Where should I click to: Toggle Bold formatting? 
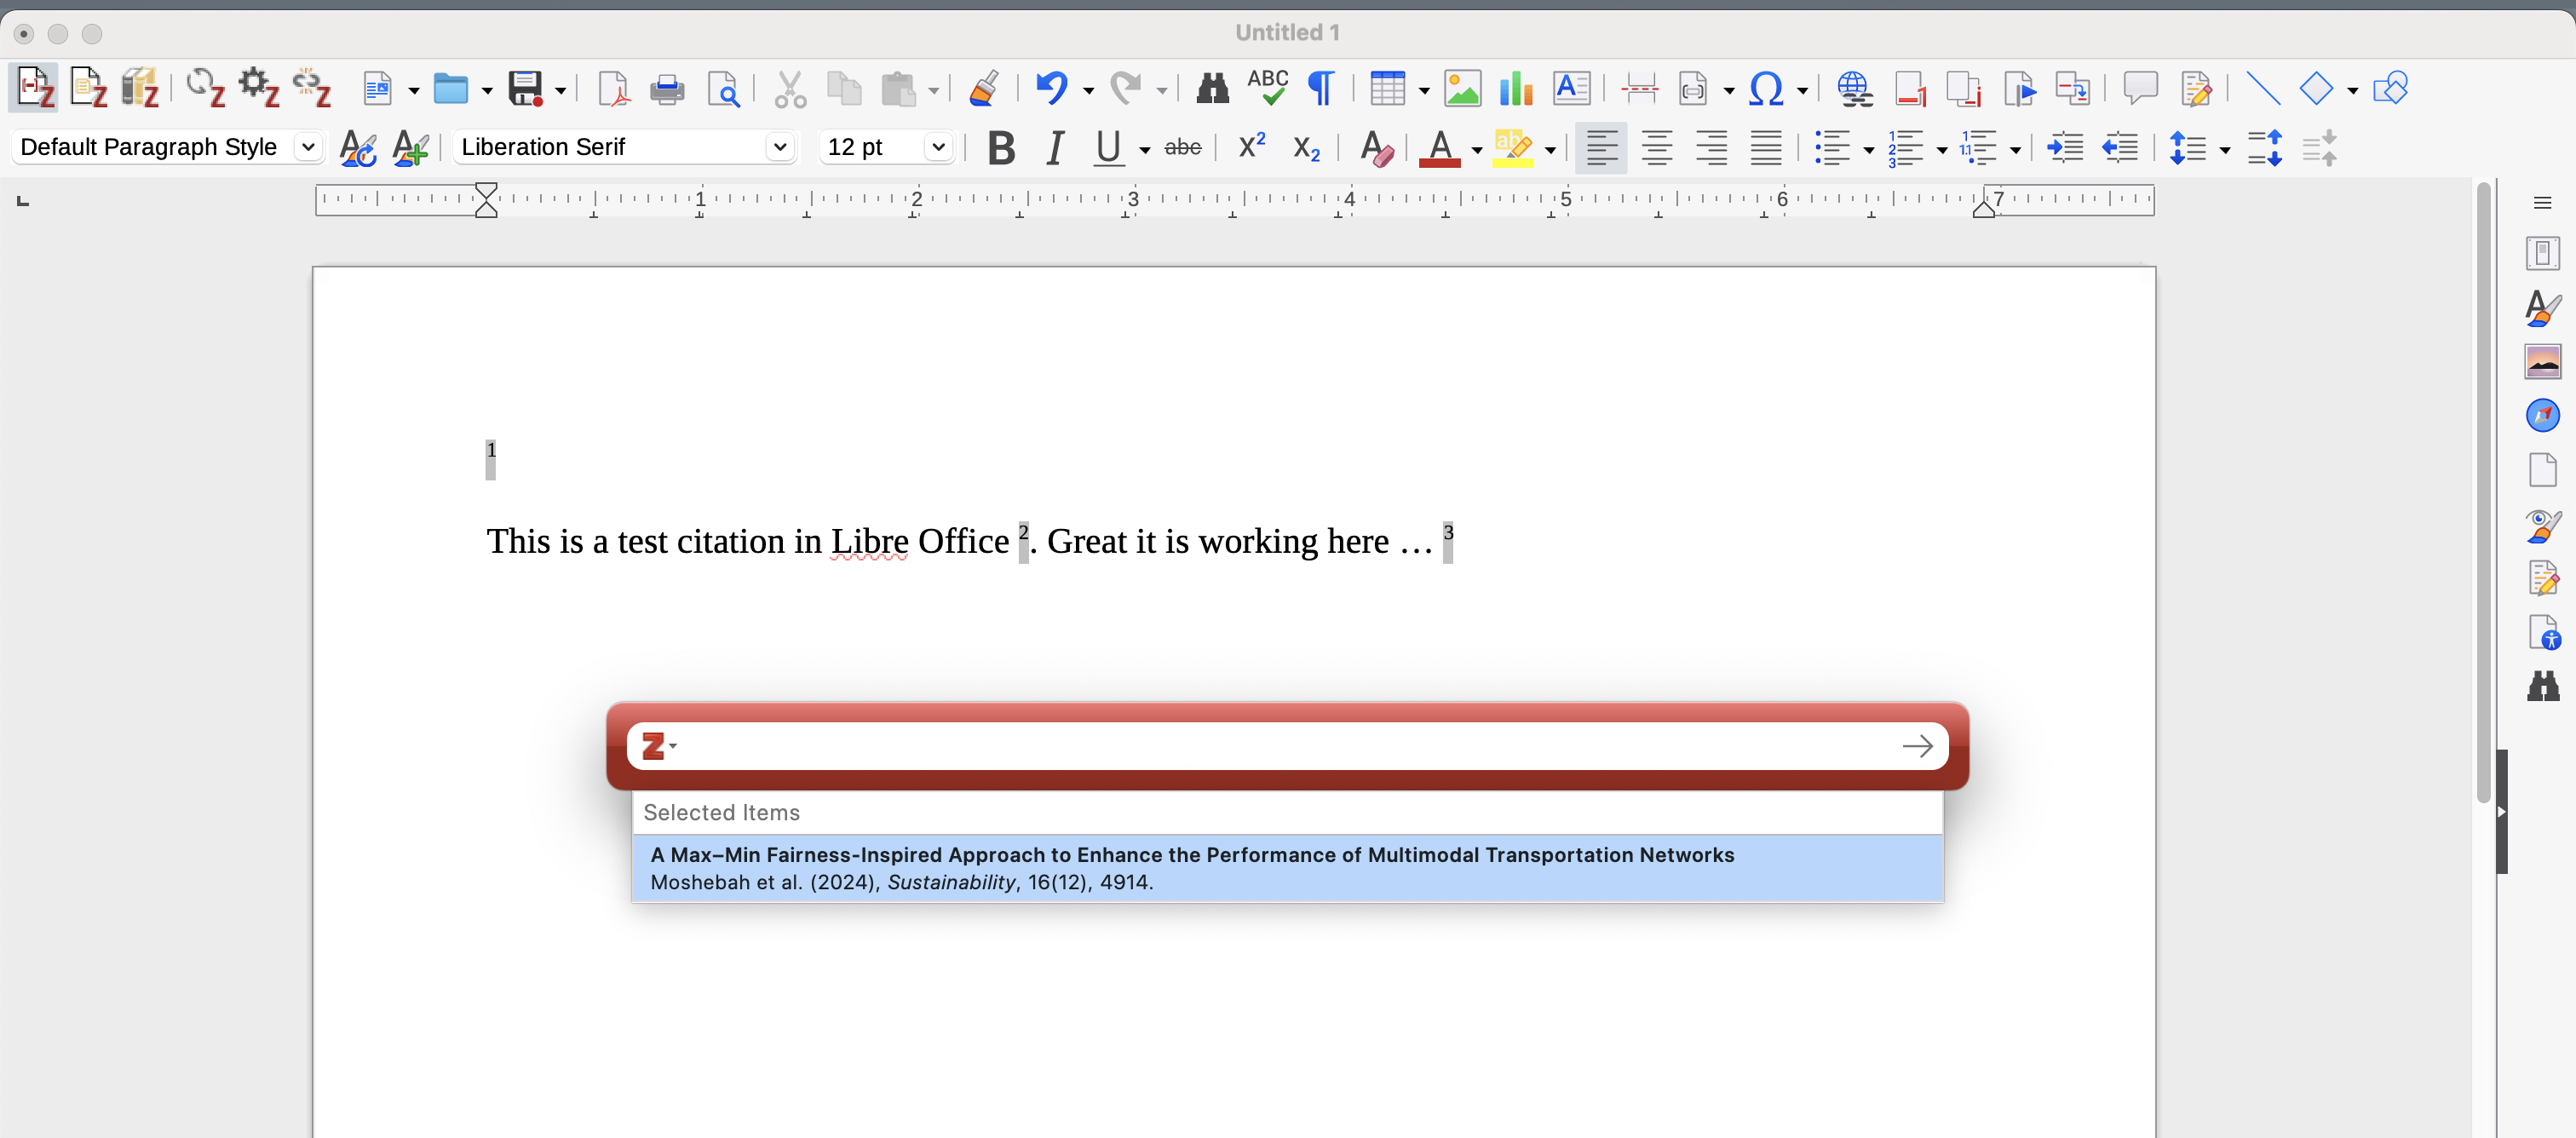point(1000,148)
